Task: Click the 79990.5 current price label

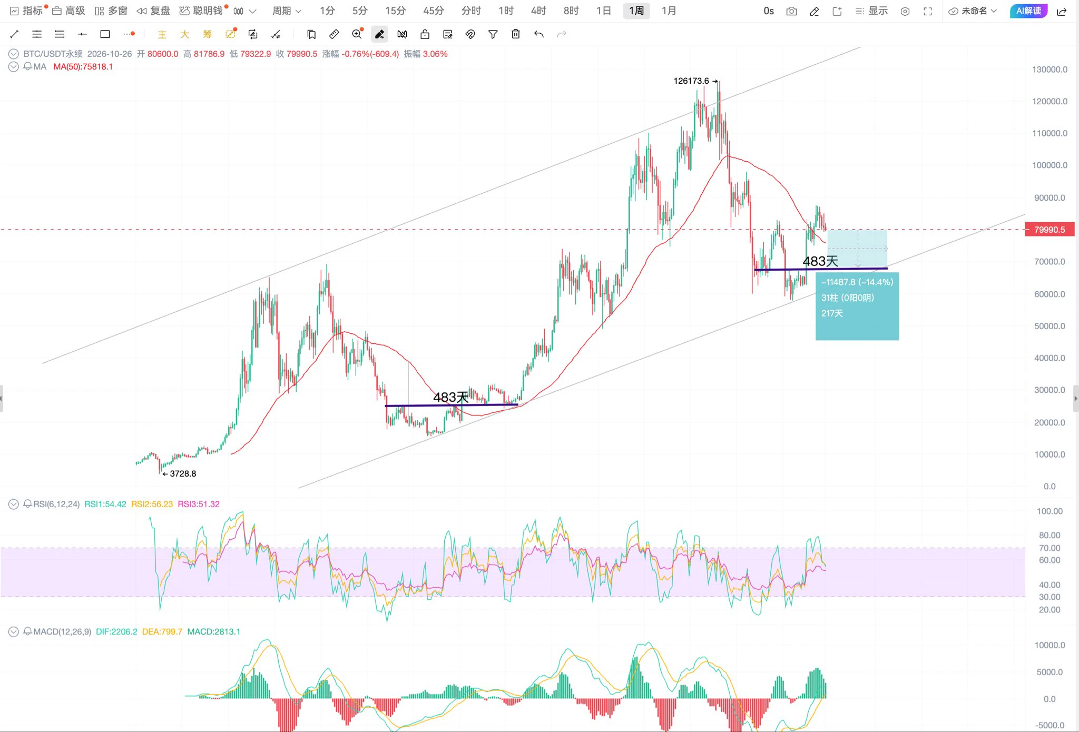Action: coord(1049,230)
